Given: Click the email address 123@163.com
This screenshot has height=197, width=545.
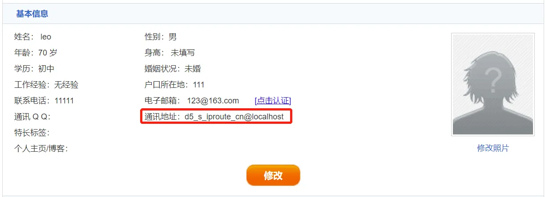Looking at the screenshot, I should (213, 101).
